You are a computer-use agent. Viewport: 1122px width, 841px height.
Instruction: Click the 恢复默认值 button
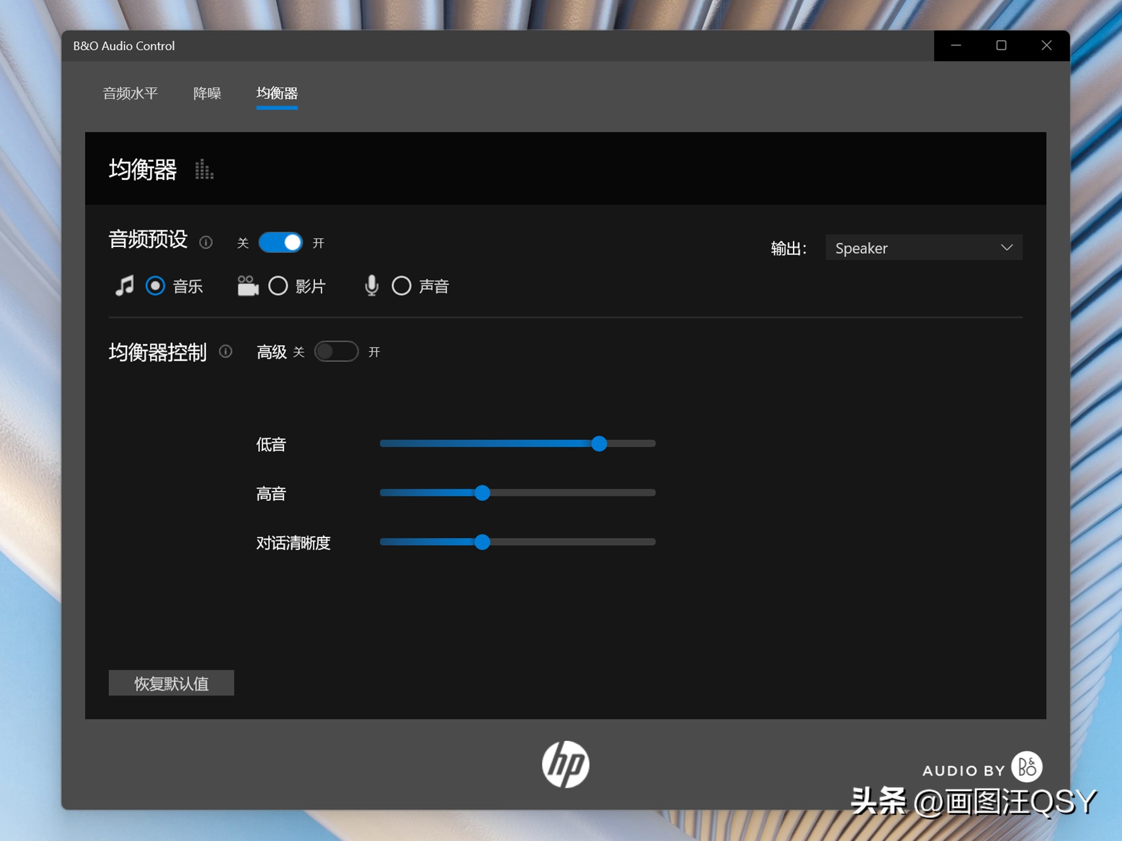pos(171,683)
